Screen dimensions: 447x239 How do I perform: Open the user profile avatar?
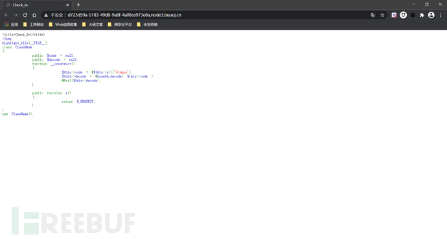431,15
